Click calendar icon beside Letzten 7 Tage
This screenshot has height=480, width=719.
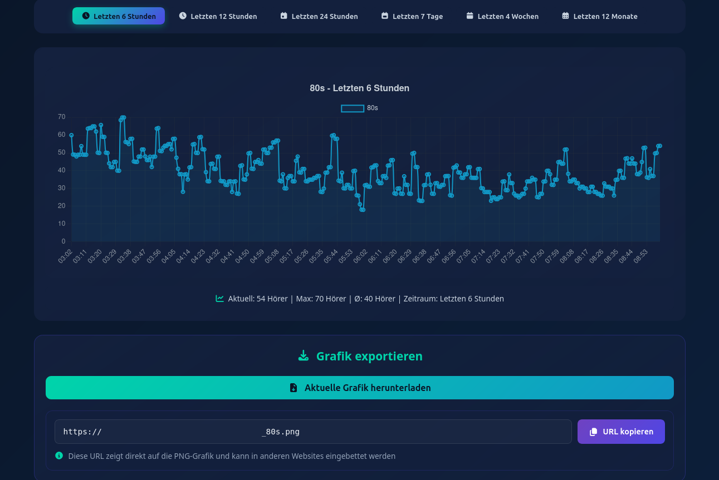point(385,16)
